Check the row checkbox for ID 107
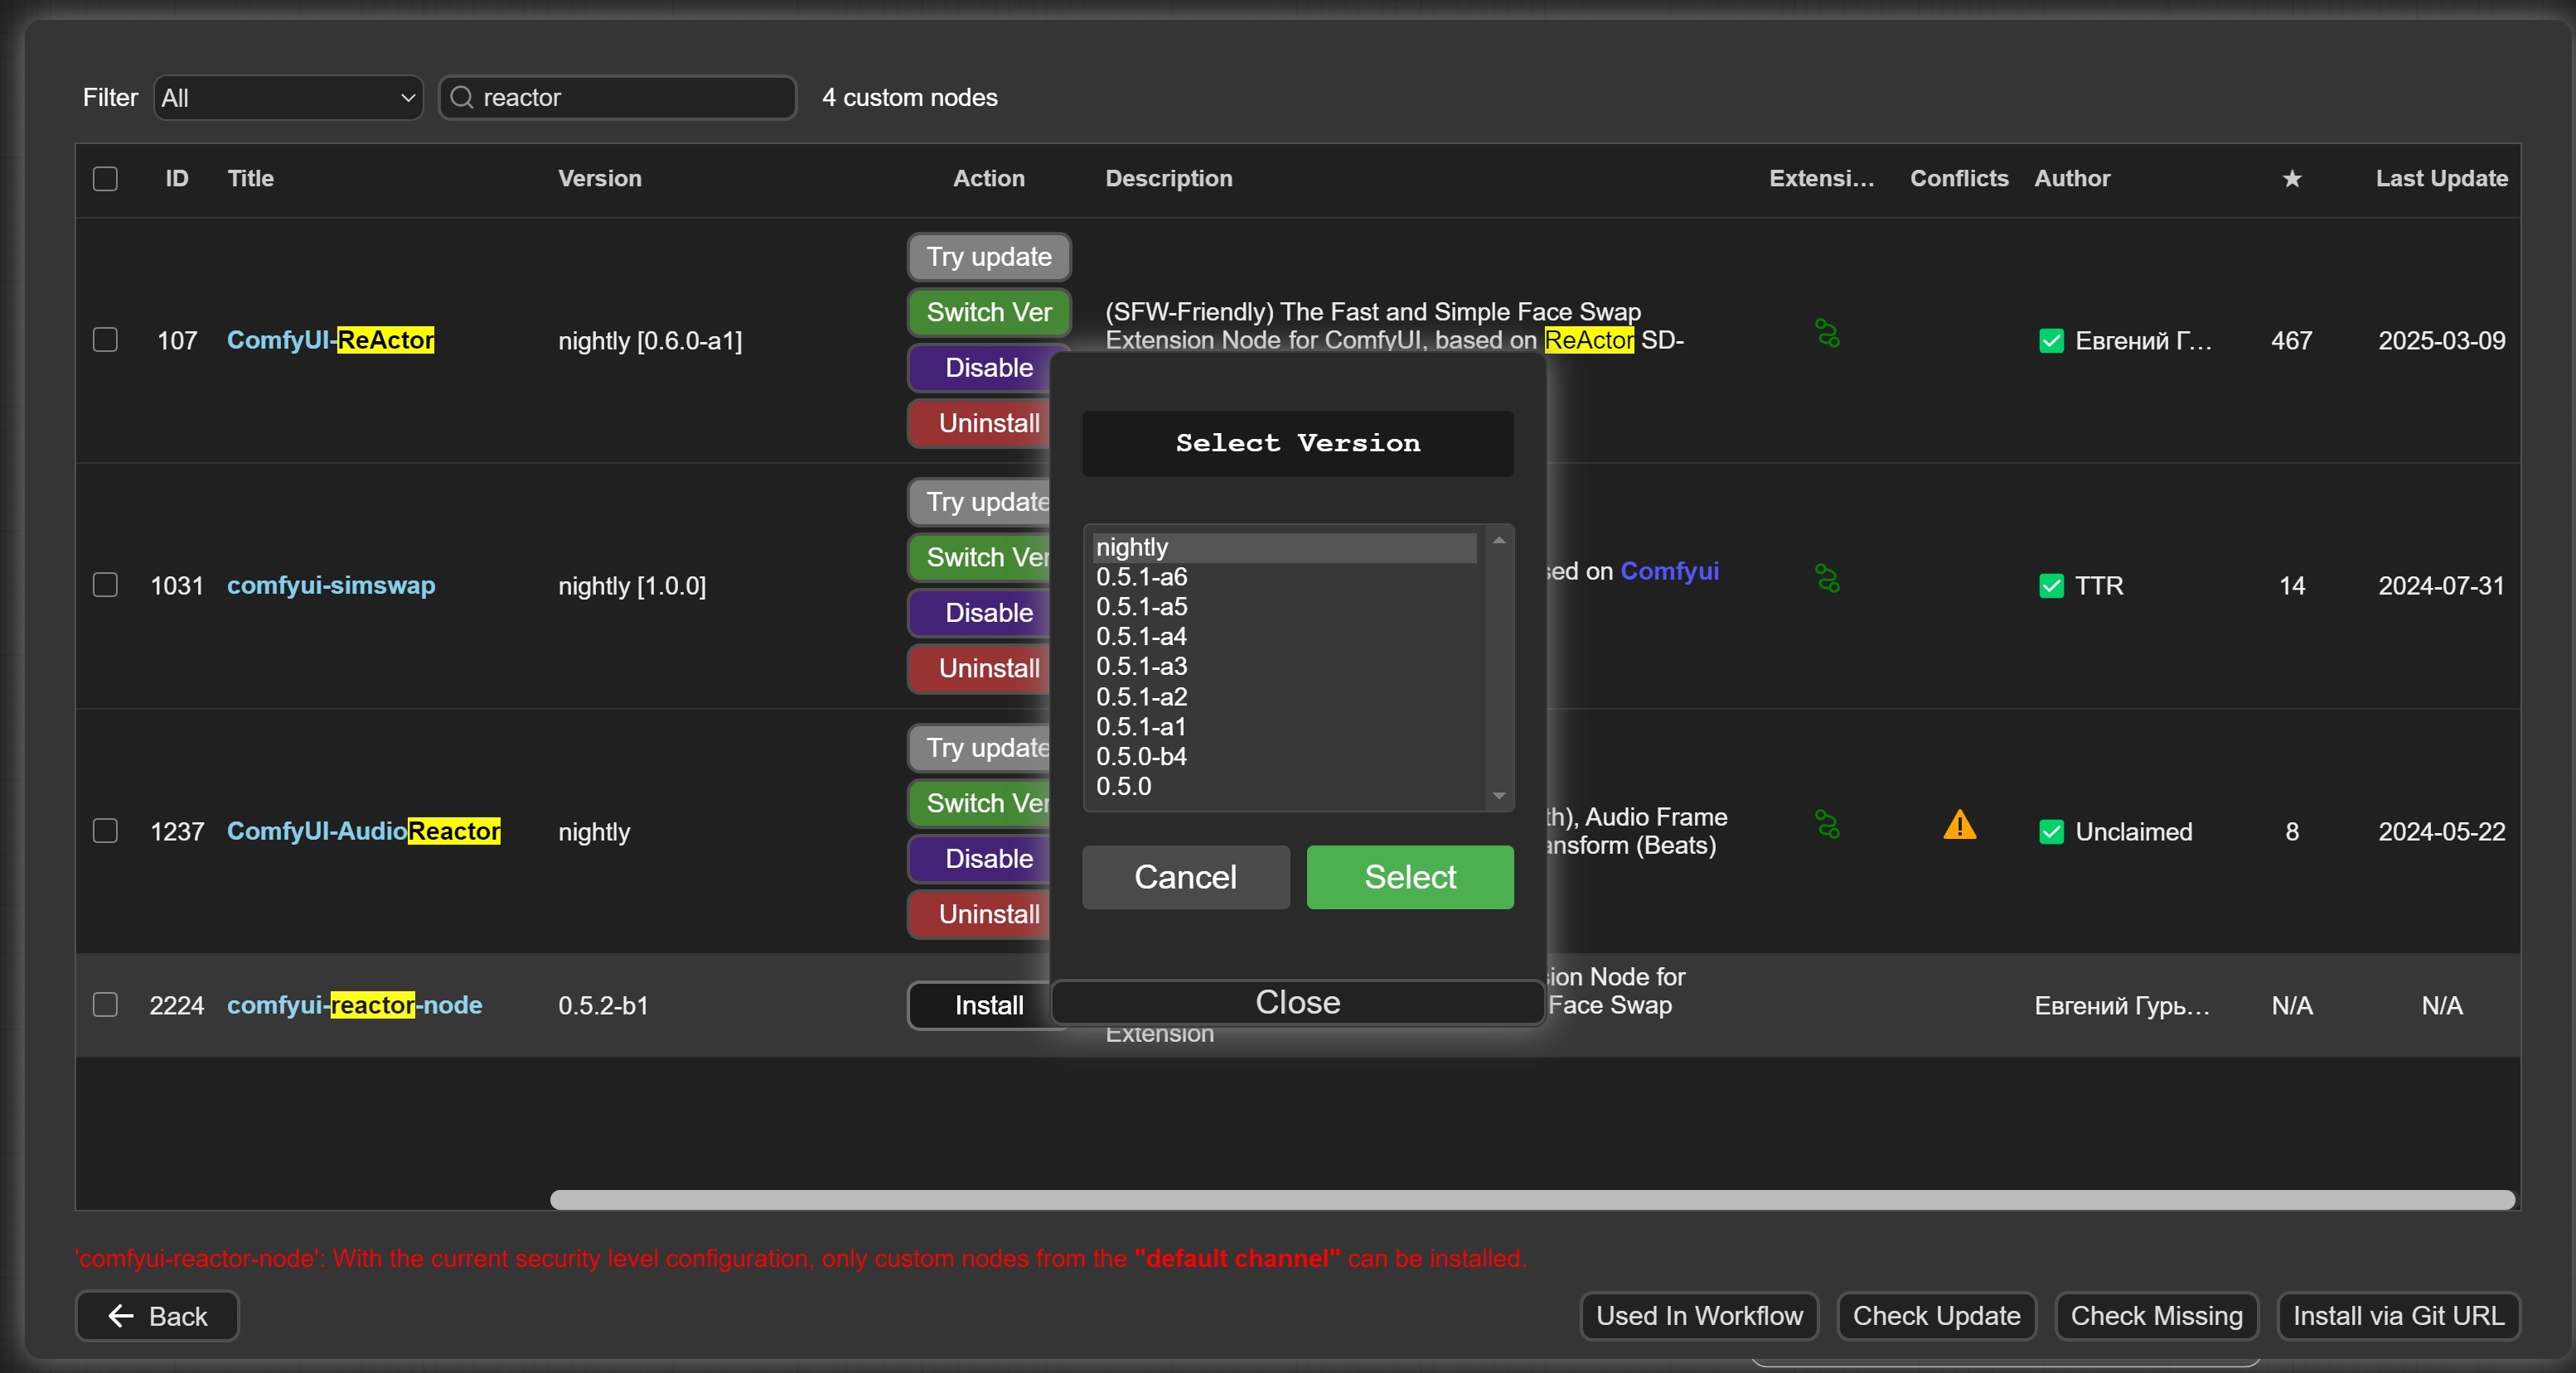 tap(105, 340)
